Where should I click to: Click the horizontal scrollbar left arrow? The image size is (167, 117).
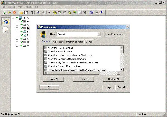(45, 73)
